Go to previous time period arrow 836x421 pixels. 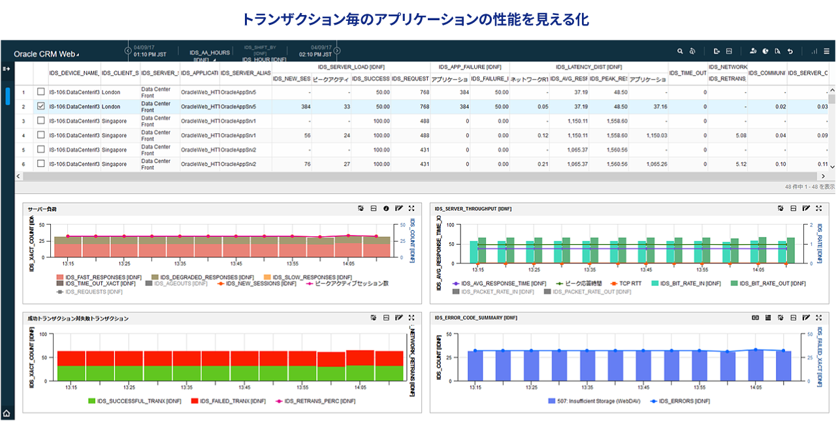coord(128,51)
